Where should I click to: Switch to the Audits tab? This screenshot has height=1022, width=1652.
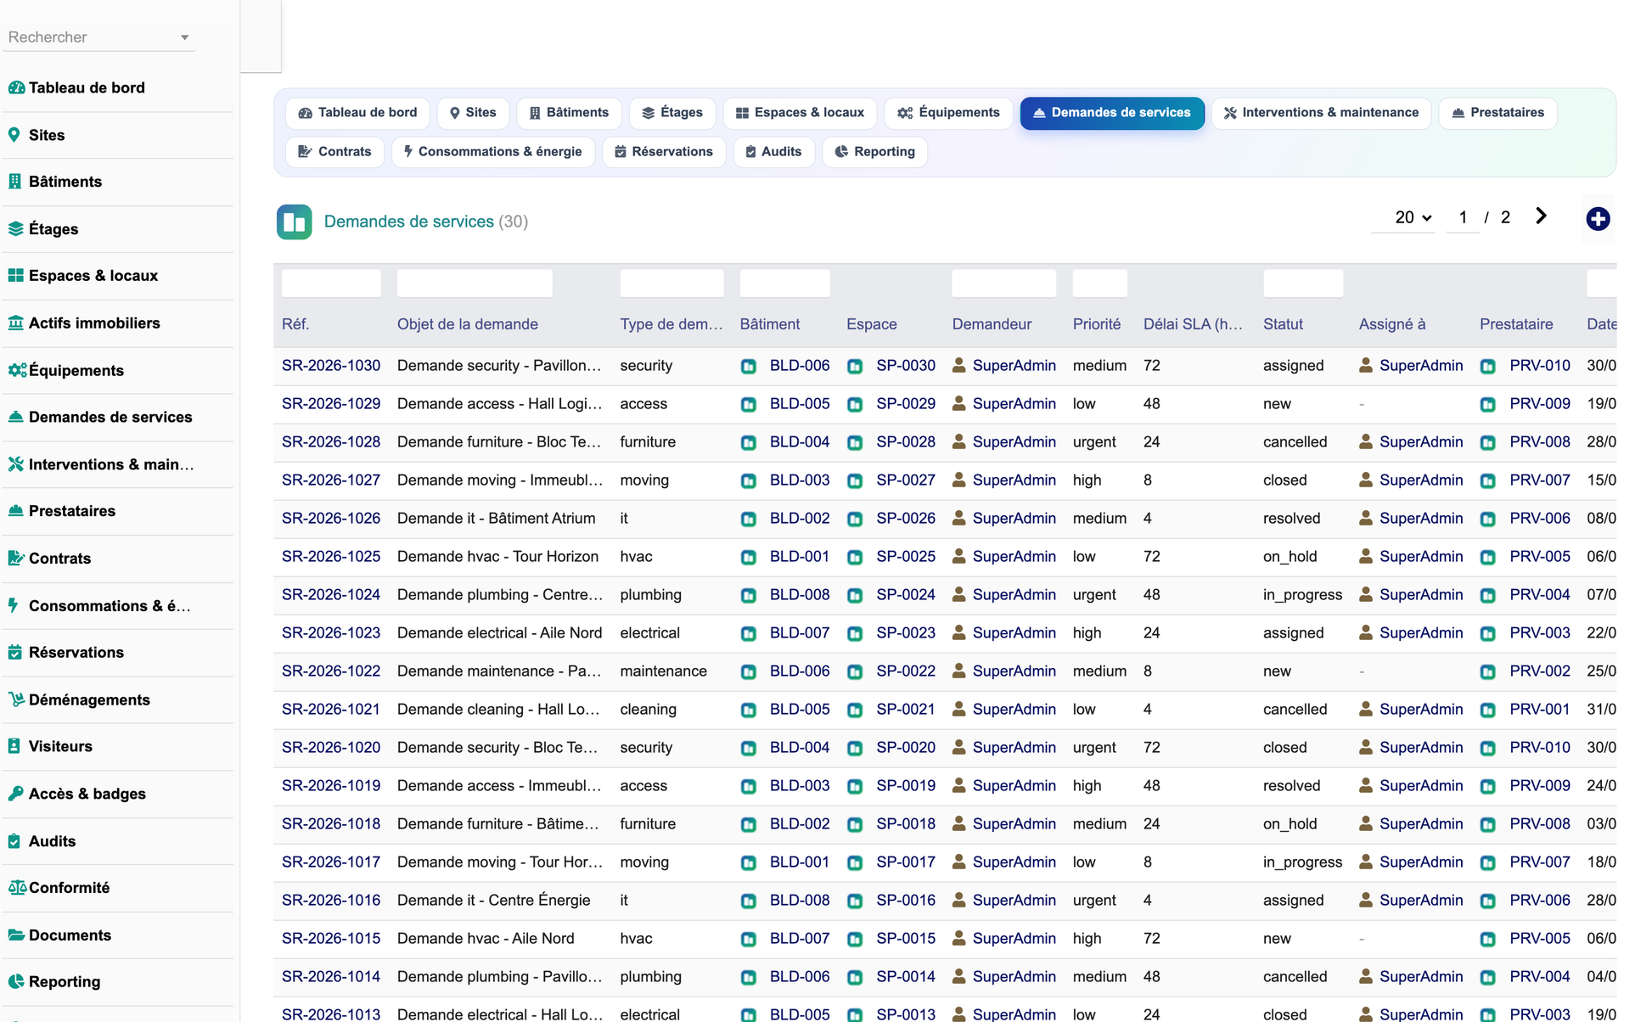coord(773,151)
